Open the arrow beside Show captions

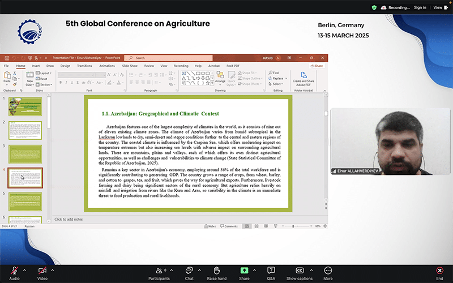311,271
